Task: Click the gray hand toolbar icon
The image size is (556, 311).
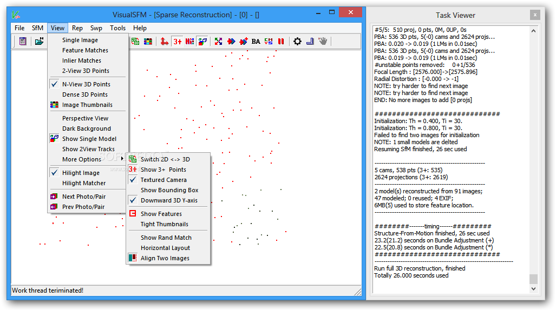Action: pyautogui.click(x=323, y=42)
